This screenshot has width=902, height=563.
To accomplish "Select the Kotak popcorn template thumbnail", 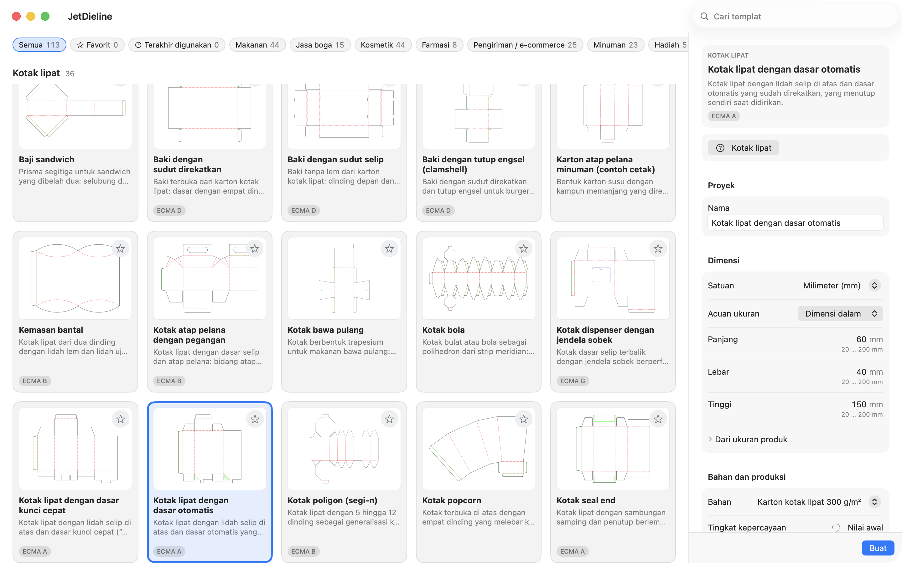I will coord(478,449).
